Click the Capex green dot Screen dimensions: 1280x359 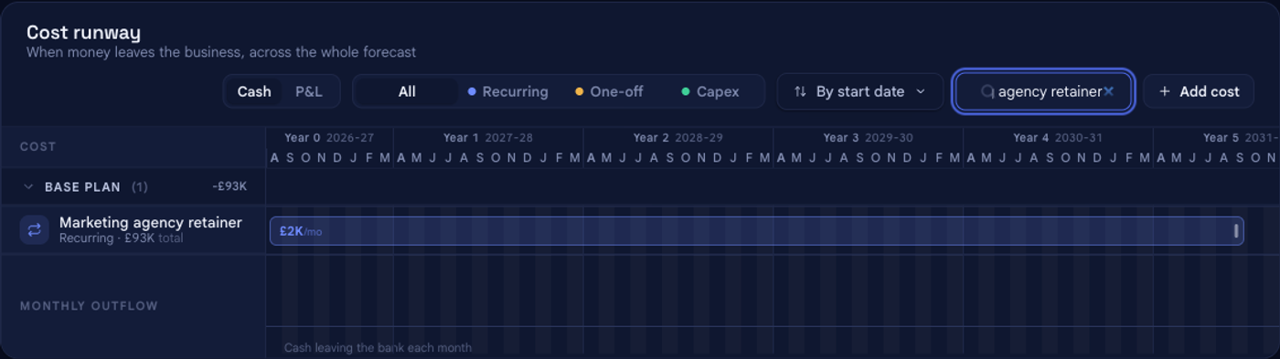pyautogui.click(x=686, y=91)
